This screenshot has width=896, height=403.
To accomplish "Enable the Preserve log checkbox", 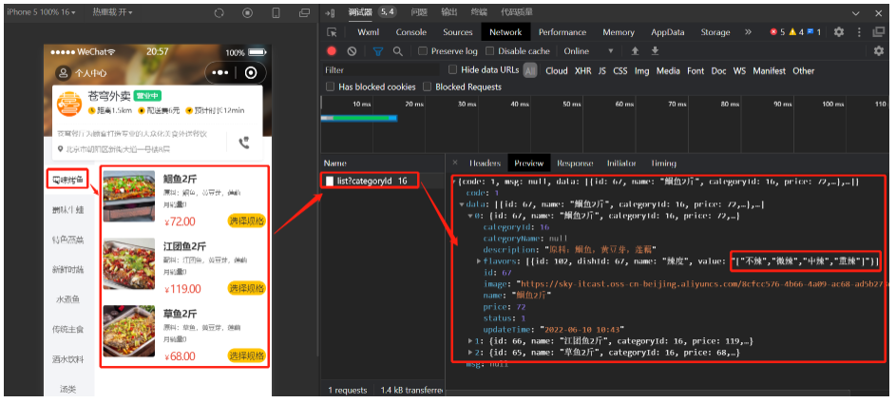I will coord(423,51).
